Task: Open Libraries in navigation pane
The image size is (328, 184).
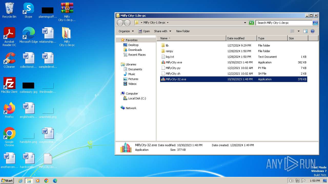Action: pos(128,64)
